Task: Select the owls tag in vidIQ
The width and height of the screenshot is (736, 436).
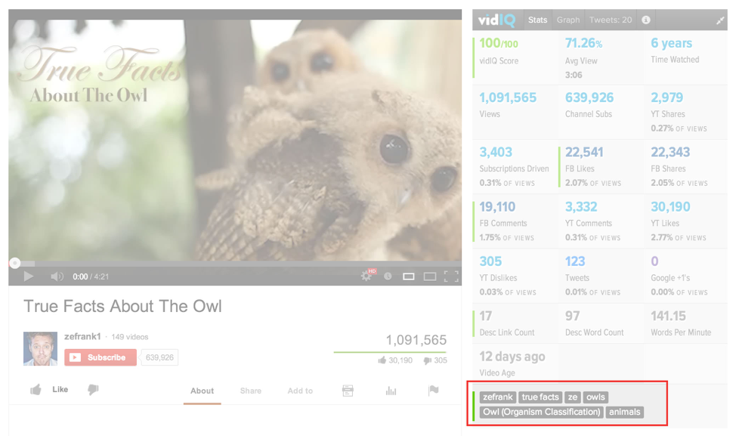Action: click(x=596, y=397)
